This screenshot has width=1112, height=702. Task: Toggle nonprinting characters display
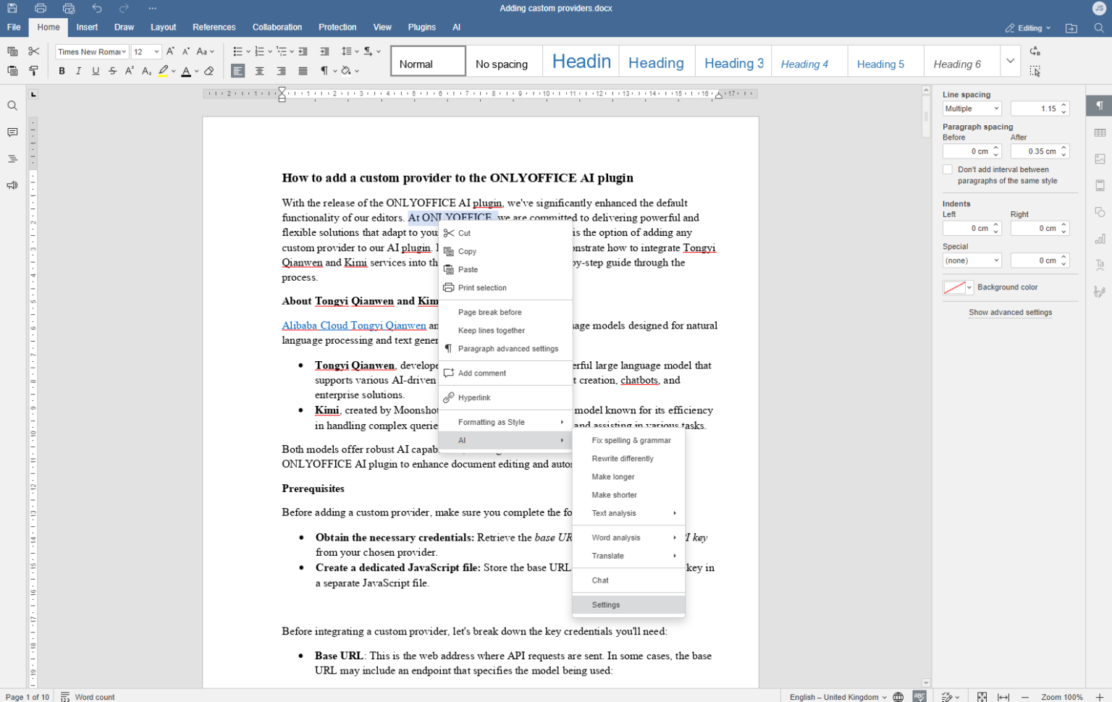click(x=325, y=70)
